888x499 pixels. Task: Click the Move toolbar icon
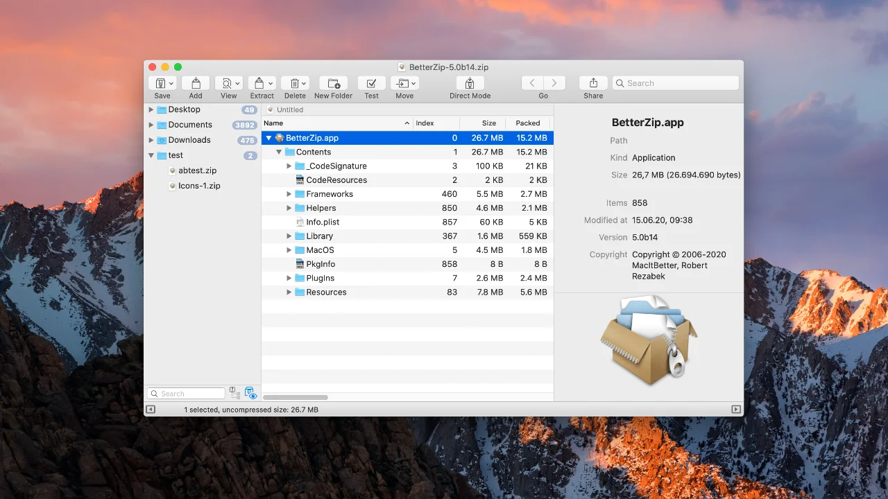pos(402,83)
